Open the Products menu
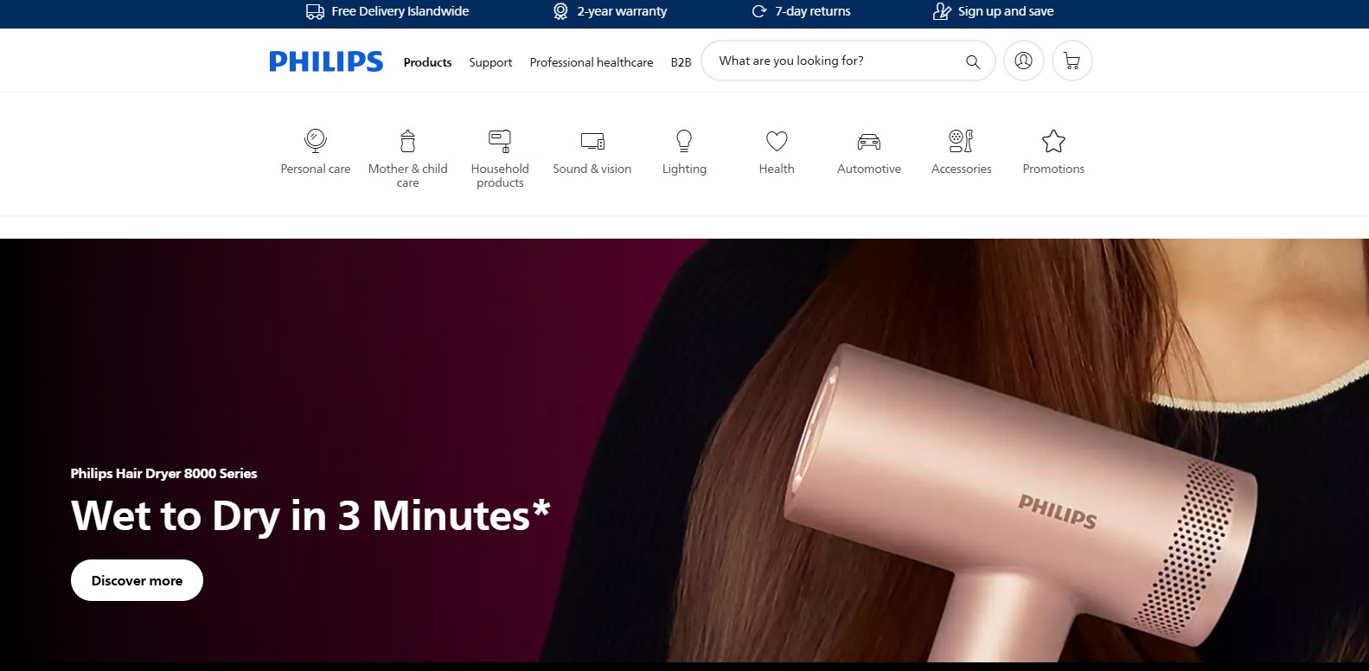 (x=427, y=62)
